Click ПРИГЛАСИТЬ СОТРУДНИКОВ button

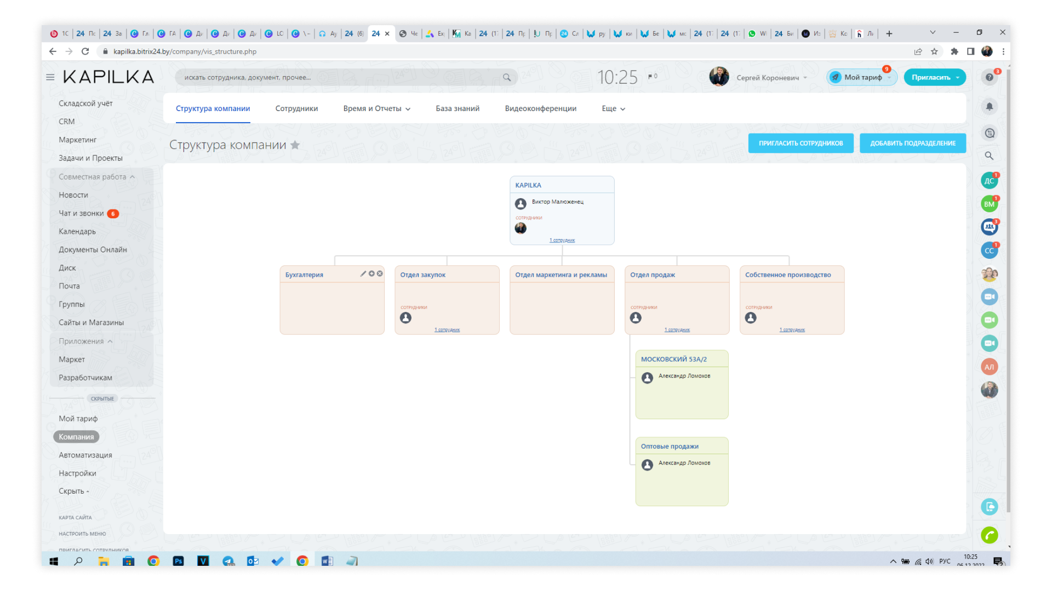801,143
